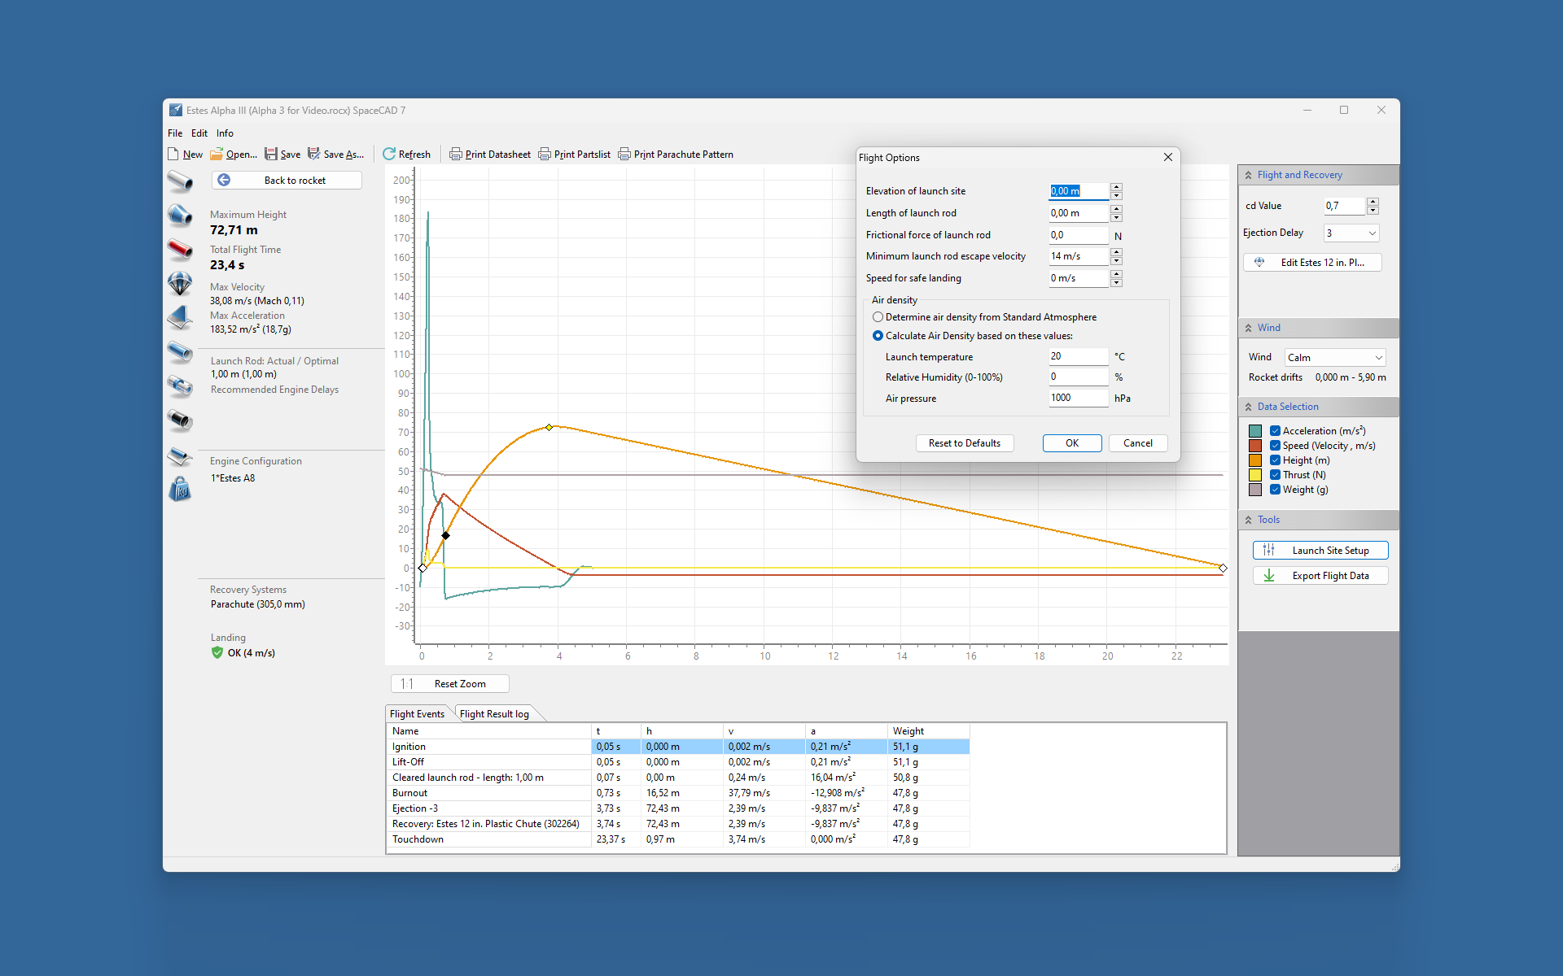1563x976 pixels.
Task: Open the Ejection Delay dropdown
Action: pos(1351,233)
